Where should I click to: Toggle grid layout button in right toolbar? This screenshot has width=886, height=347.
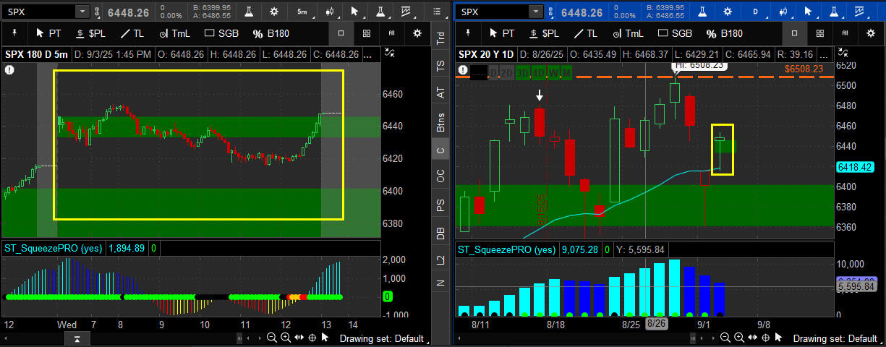coord(819,33)
